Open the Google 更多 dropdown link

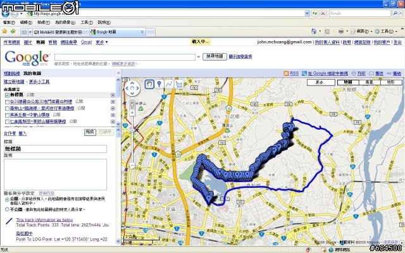point(101,42)
